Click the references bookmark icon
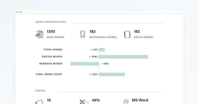The height and width of the screenshot is (104, 199). (x=83, y=34)
